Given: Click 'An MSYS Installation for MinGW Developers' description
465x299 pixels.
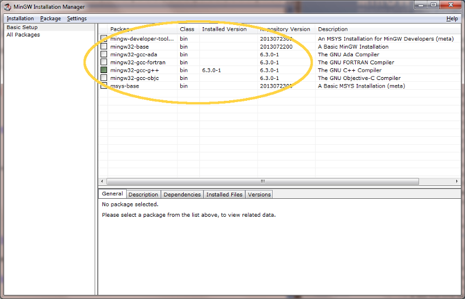Looking at the screenshot, I should click(386, 39).
